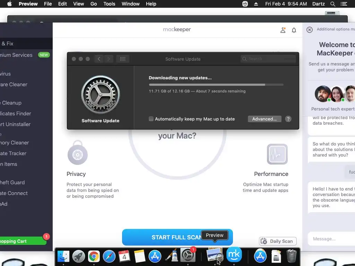Click START FULL SCAN button
Screen dimensions: 355x266
coord(177,237)
